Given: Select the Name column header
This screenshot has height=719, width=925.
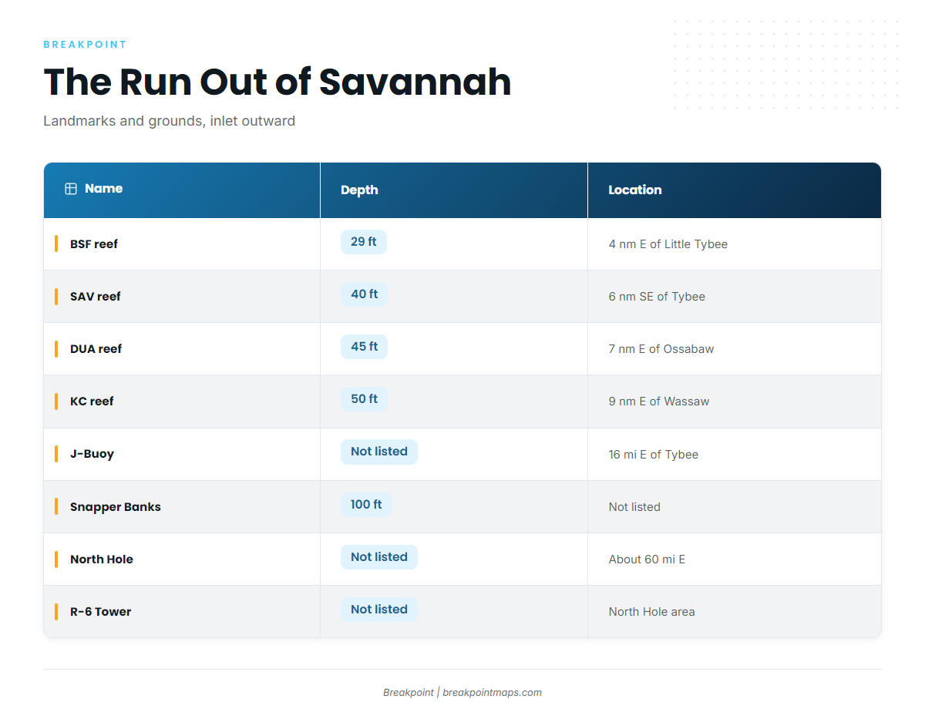Looking at the screenshot, I should 182,190.
